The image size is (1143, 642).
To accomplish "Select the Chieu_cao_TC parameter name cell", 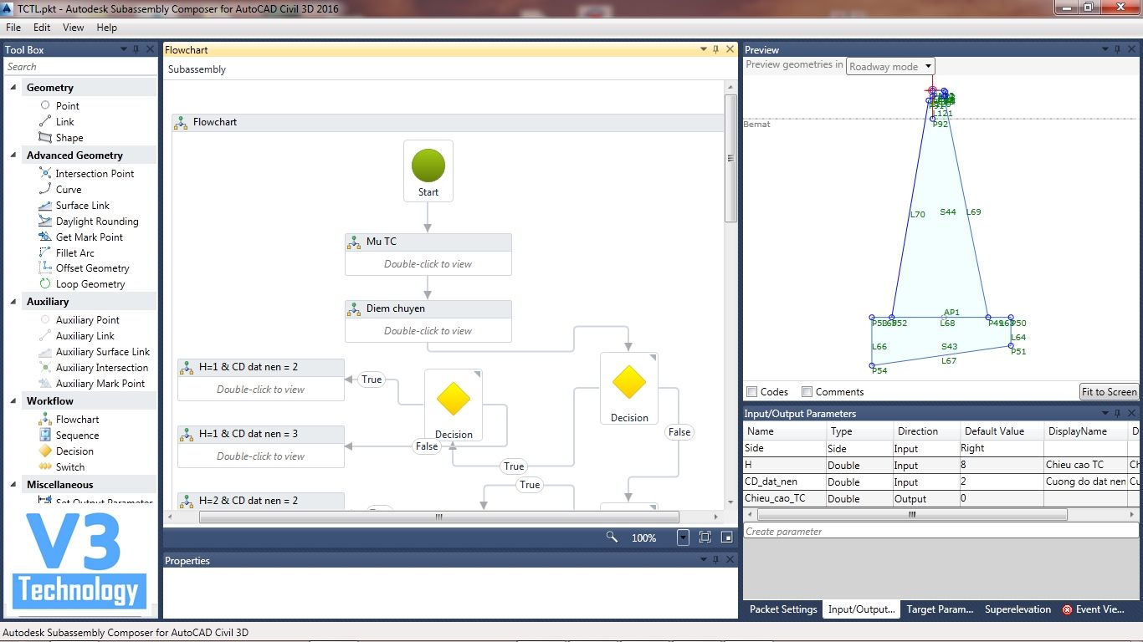I will click(785, 499).
